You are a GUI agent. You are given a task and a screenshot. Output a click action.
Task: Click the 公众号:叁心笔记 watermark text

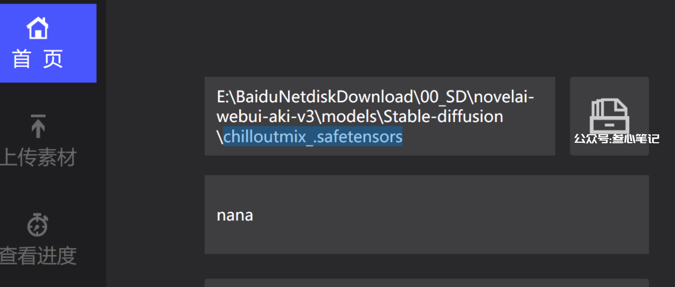(617, 139)
